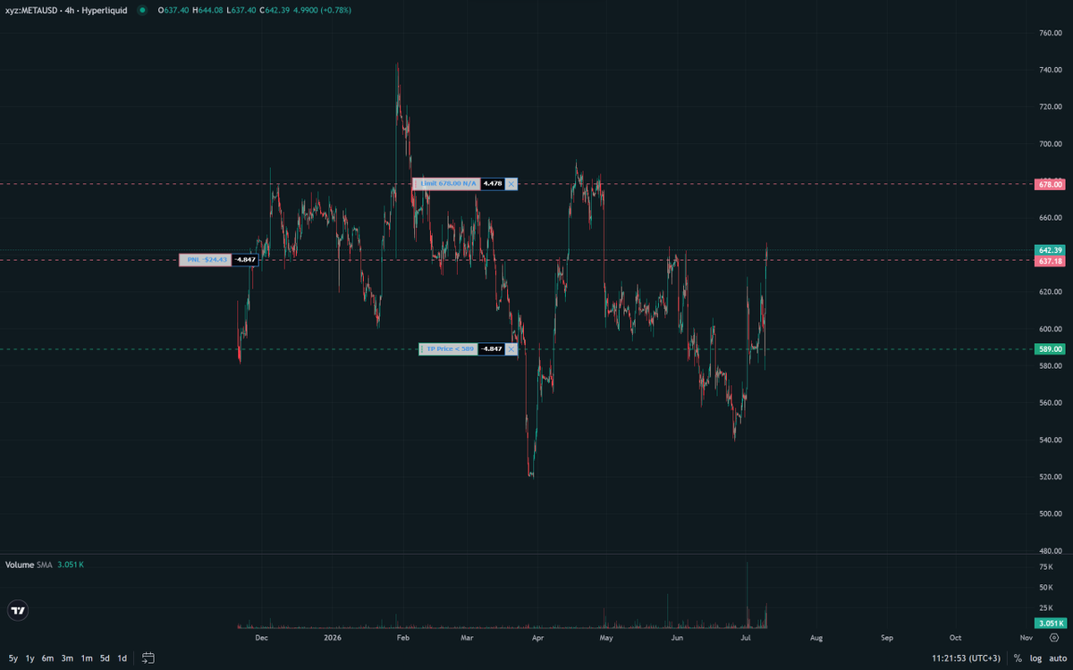Click the 760.00 price scale label
1073x670 pixels.
click(x=1049, y=33)
